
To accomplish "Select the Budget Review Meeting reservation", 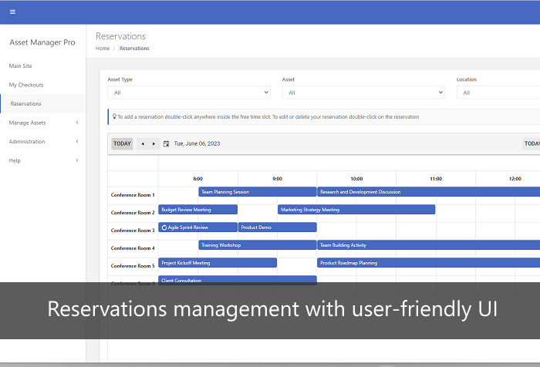I will coord(198,209).
